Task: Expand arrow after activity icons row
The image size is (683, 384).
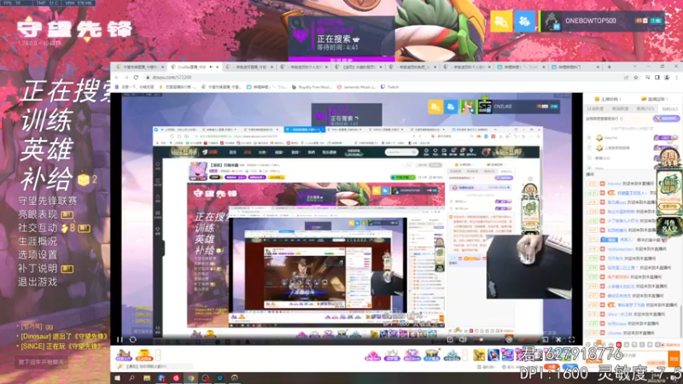Action: (464, 355)
